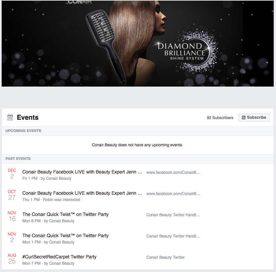Click the Subscribe button
The image size is (276, 272).
(254, 117)
